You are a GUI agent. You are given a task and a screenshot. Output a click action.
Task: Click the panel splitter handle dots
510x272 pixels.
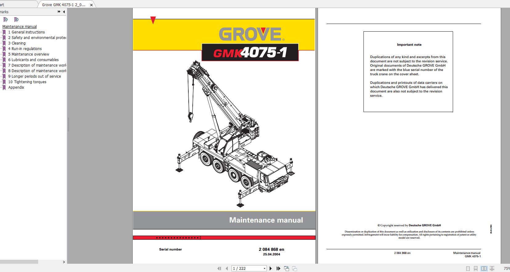68,124
